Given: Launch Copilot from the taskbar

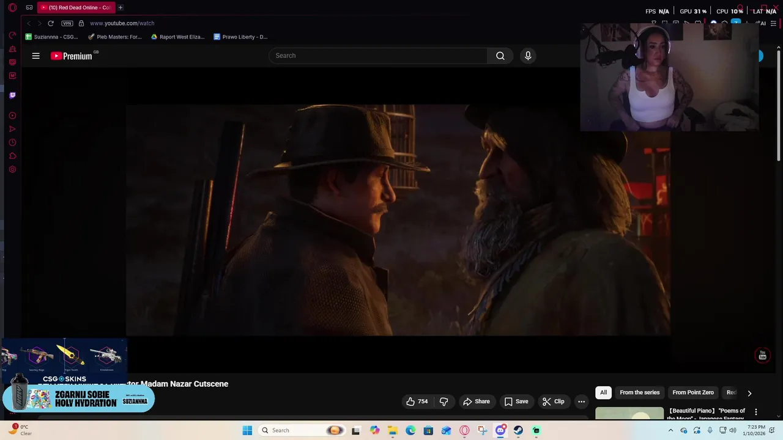Looking at the screenshot, I should tap(374, 430).
